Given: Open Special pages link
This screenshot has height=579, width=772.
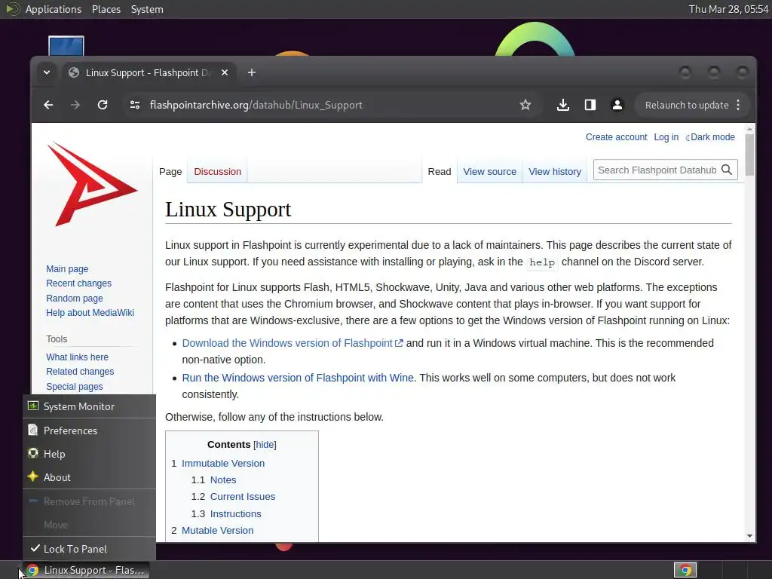Looking at the screenshot, I should (75, 387).
